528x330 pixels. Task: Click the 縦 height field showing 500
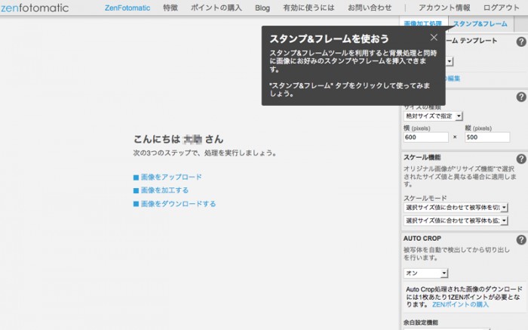(x=487, y=137)
